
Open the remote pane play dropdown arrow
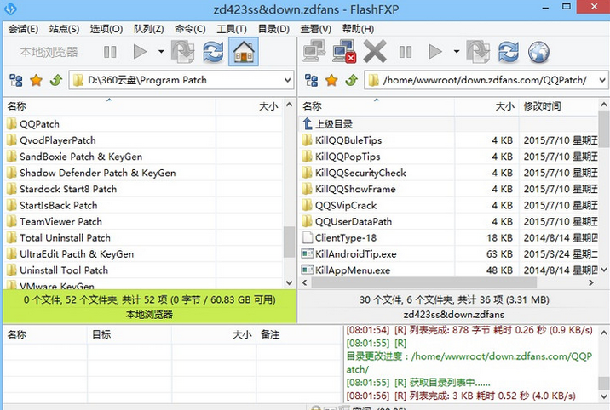tap(457, 52)
